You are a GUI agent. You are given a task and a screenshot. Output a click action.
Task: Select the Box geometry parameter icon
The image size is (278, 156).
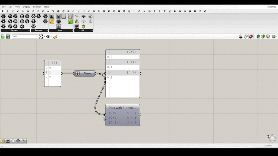[22, 16]
